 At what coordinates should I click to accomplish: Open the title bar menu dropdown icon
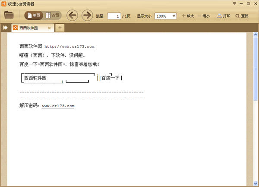234,3
